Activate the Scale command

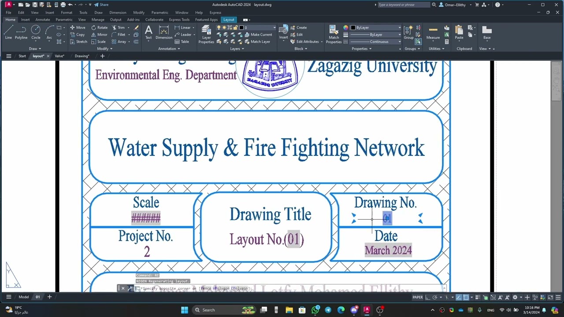pyautogui.click(x=98, y=41)
